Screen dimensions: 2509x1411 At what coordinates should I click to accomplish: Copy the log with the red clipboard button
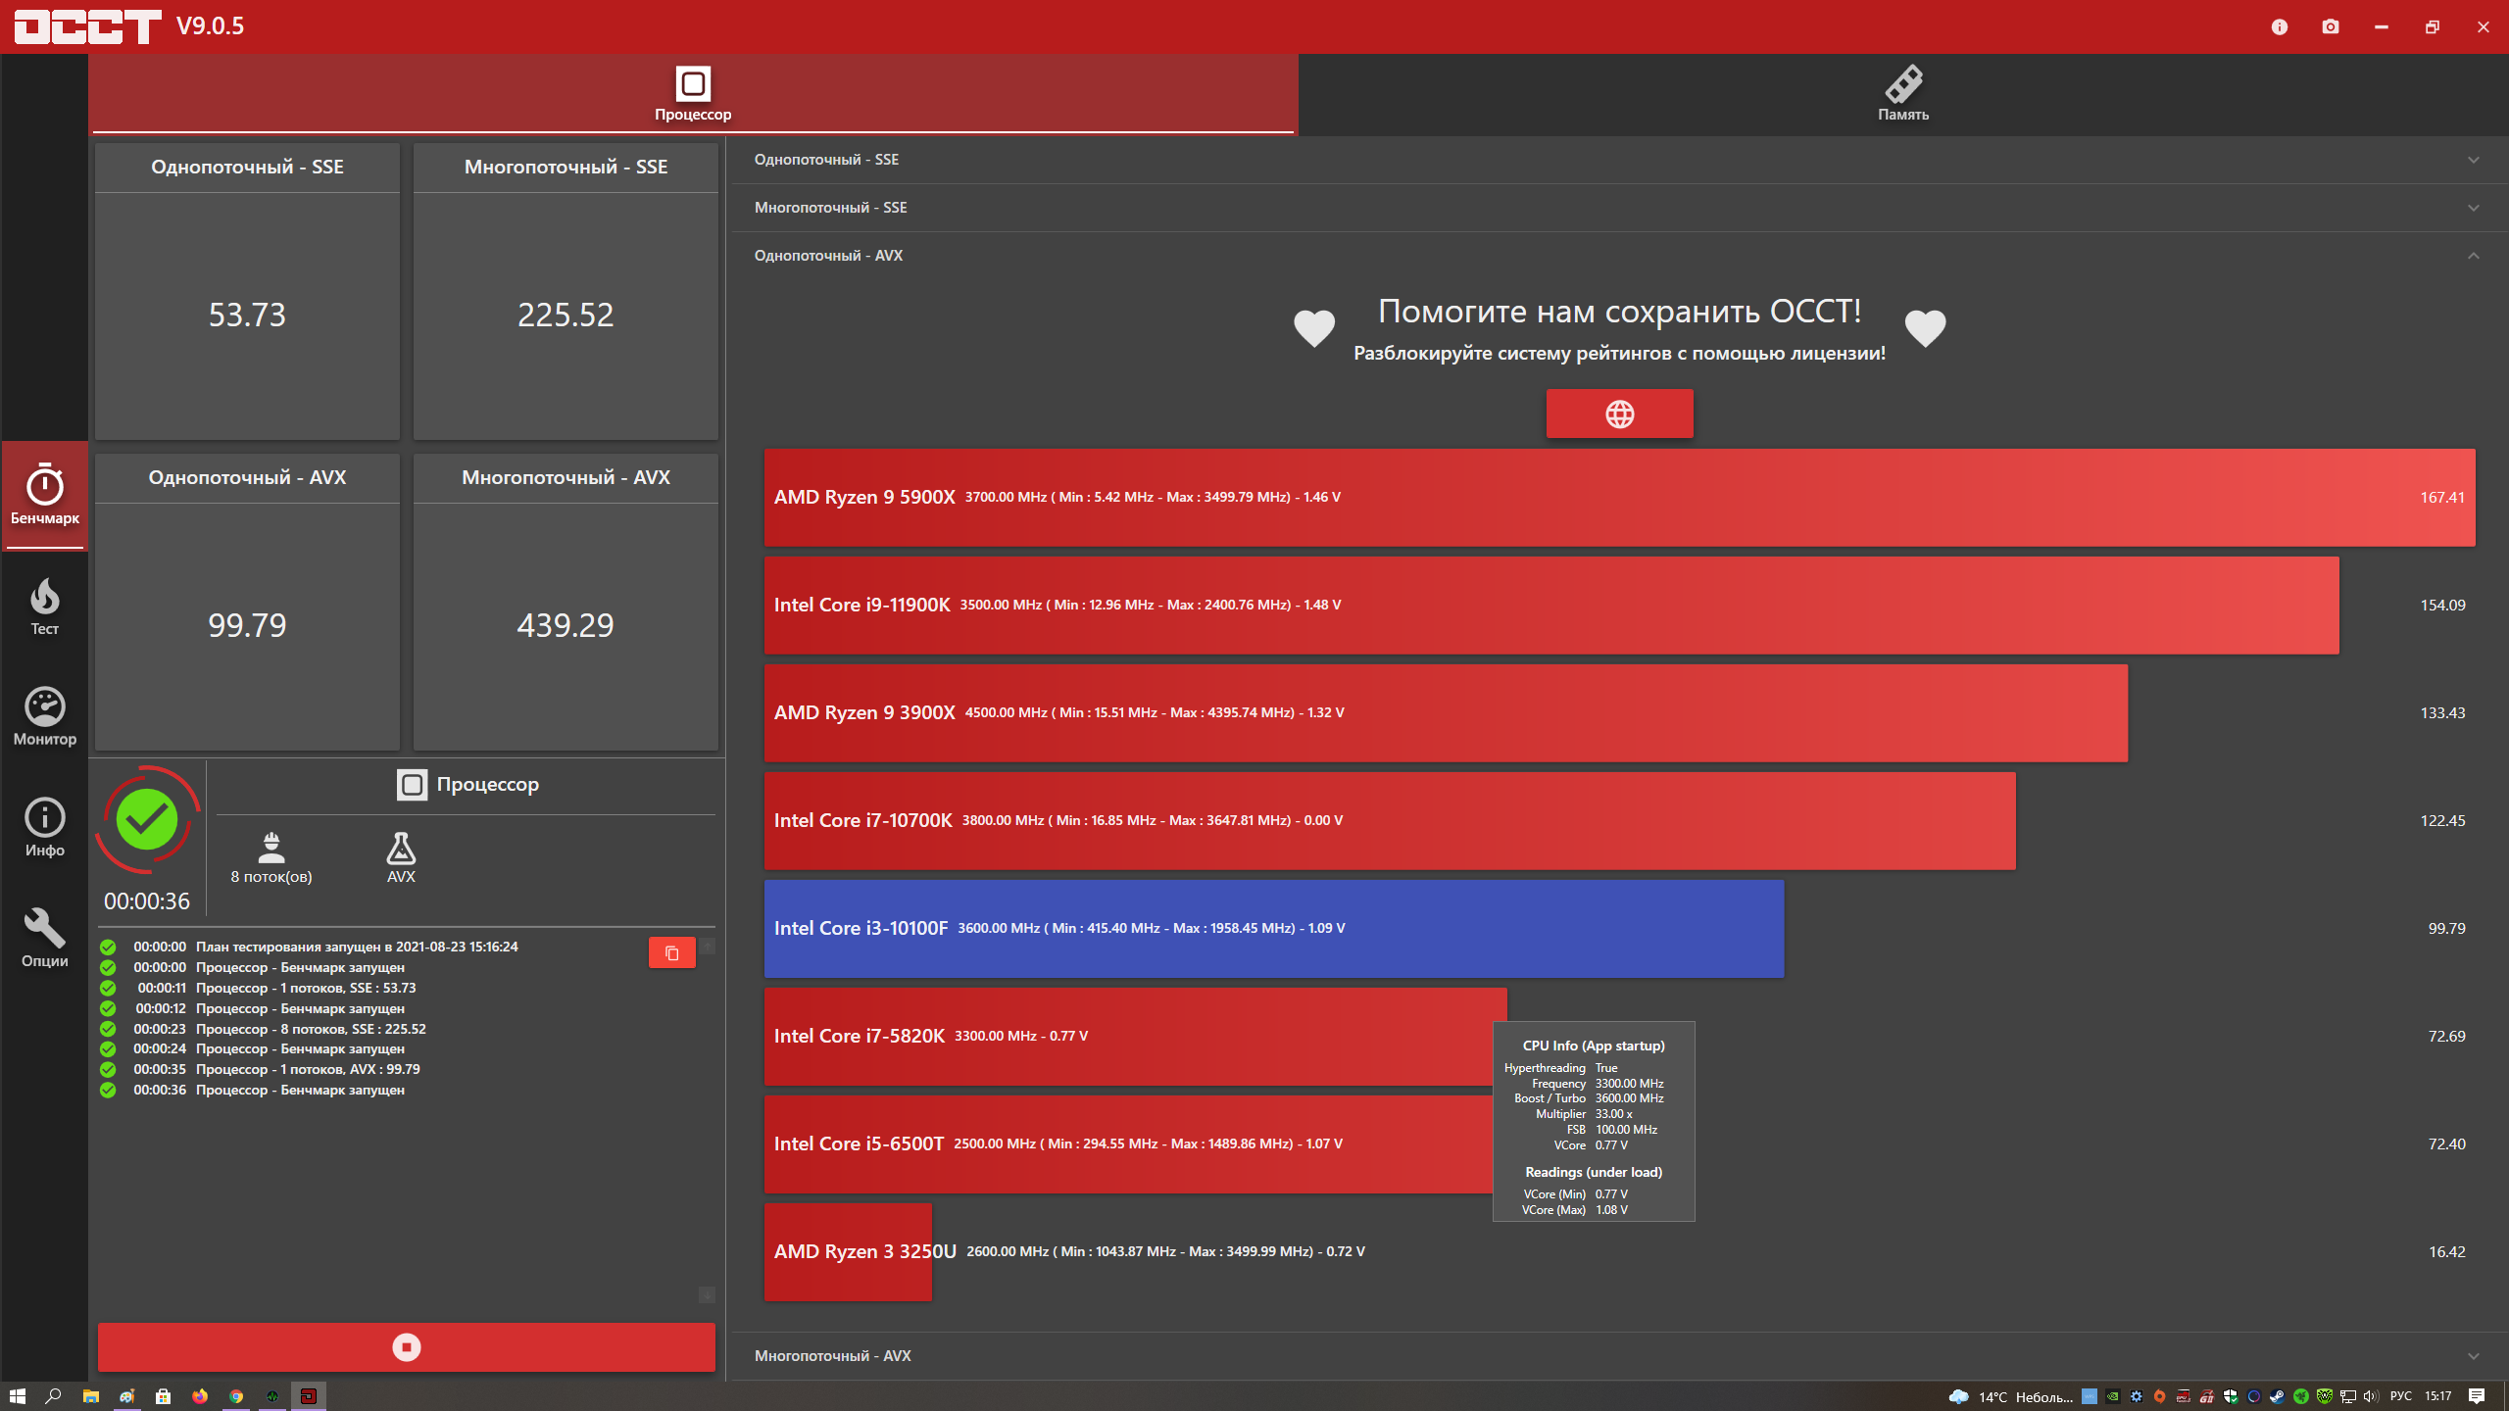[x=672, y=952]
